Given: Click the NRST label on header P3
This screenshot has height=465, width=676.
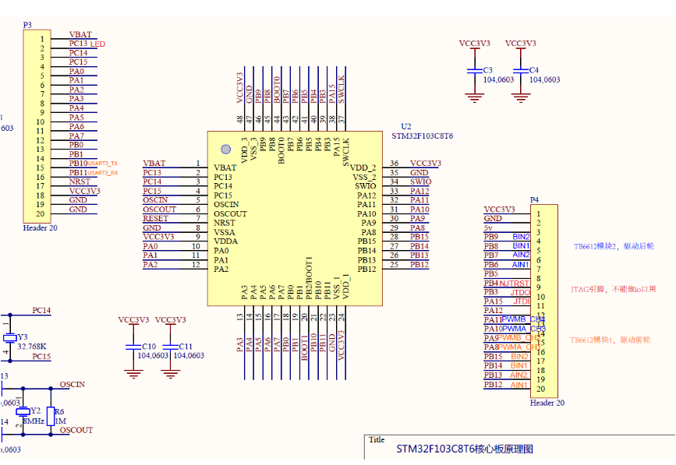Looking at the screenshot, I should click(x=80, y=181).
